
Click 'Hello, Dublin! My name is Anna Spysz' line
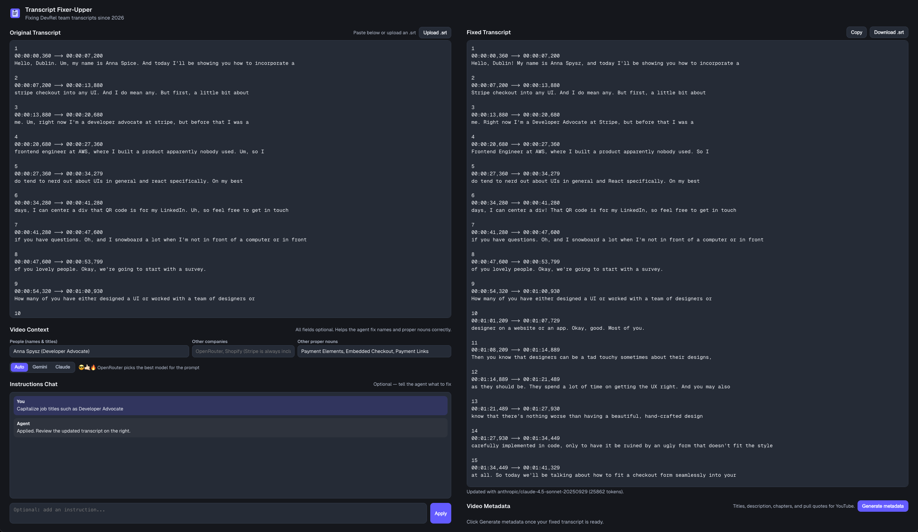click(x=605, y=63)
